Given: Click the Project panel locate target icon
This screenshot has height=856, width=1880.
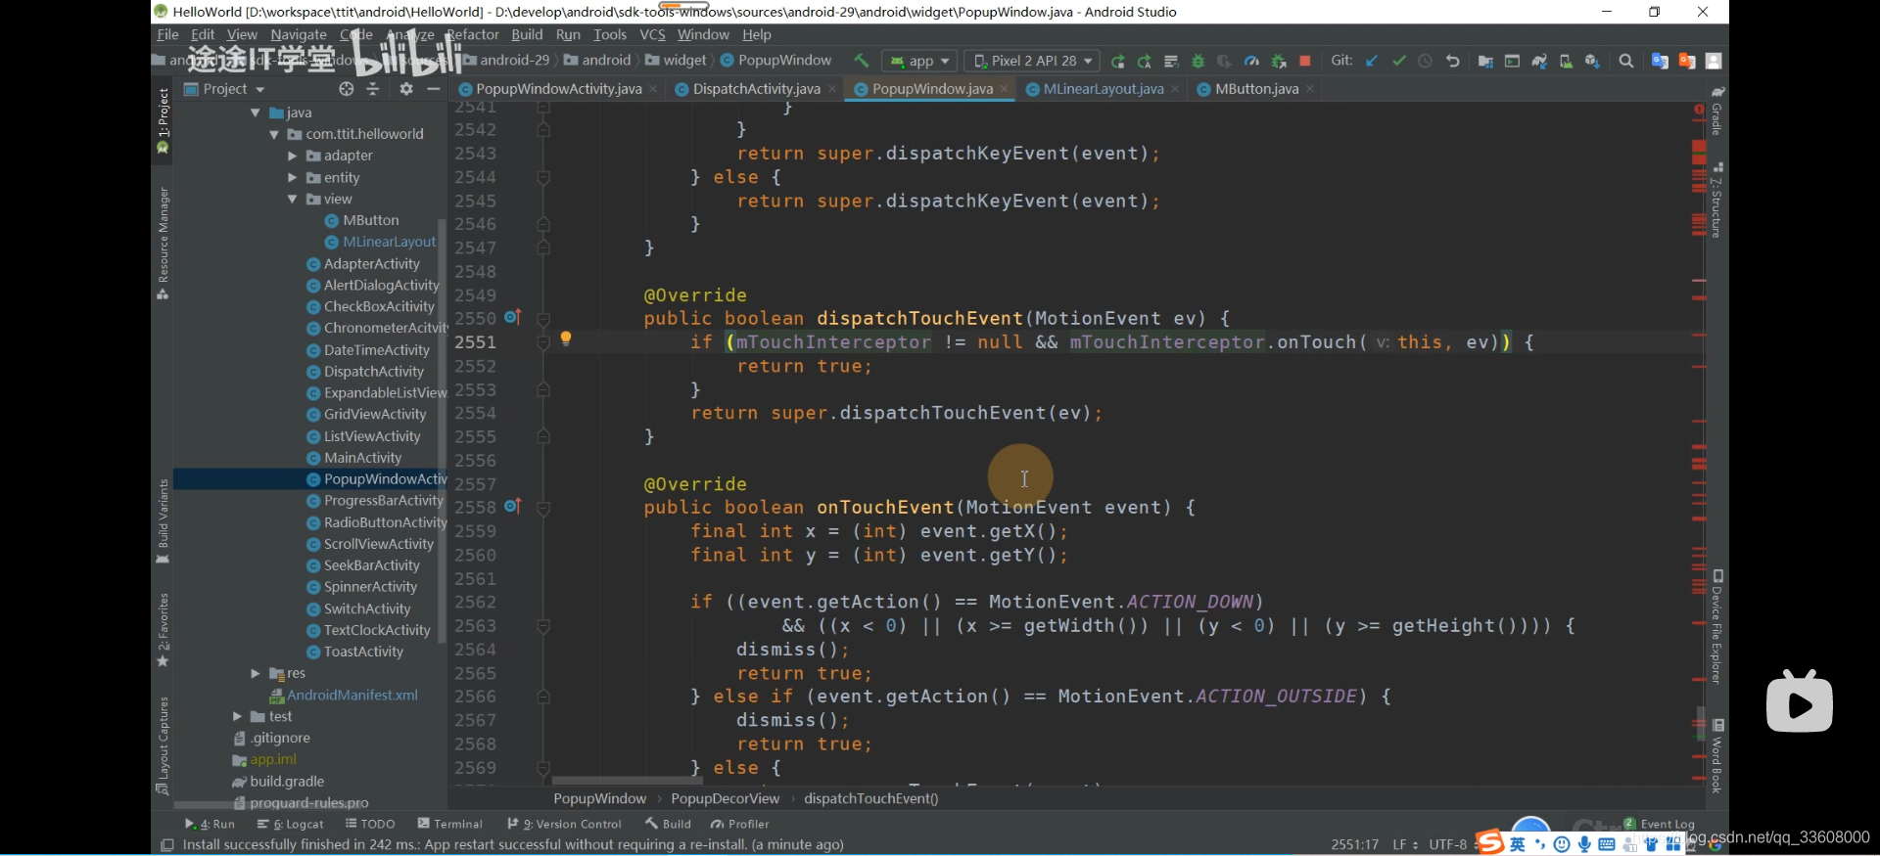Looking at the screenshot, I should (346, 89).
